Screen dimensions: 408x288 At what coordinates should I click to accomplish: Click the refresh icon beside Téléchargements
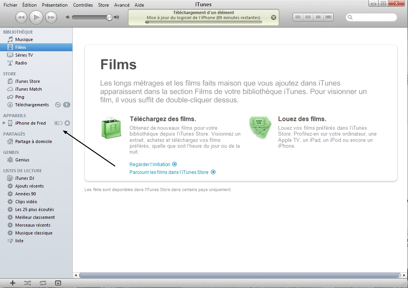pos(58,105)
